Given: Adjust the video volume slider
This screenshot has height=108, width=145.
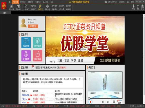Looking at the screenshot, I should point(108,102).
